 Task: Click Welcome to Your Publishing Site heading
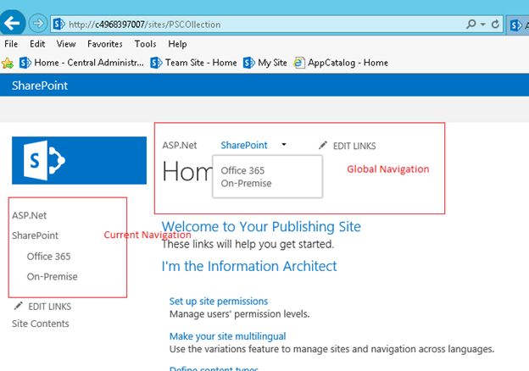261,227
